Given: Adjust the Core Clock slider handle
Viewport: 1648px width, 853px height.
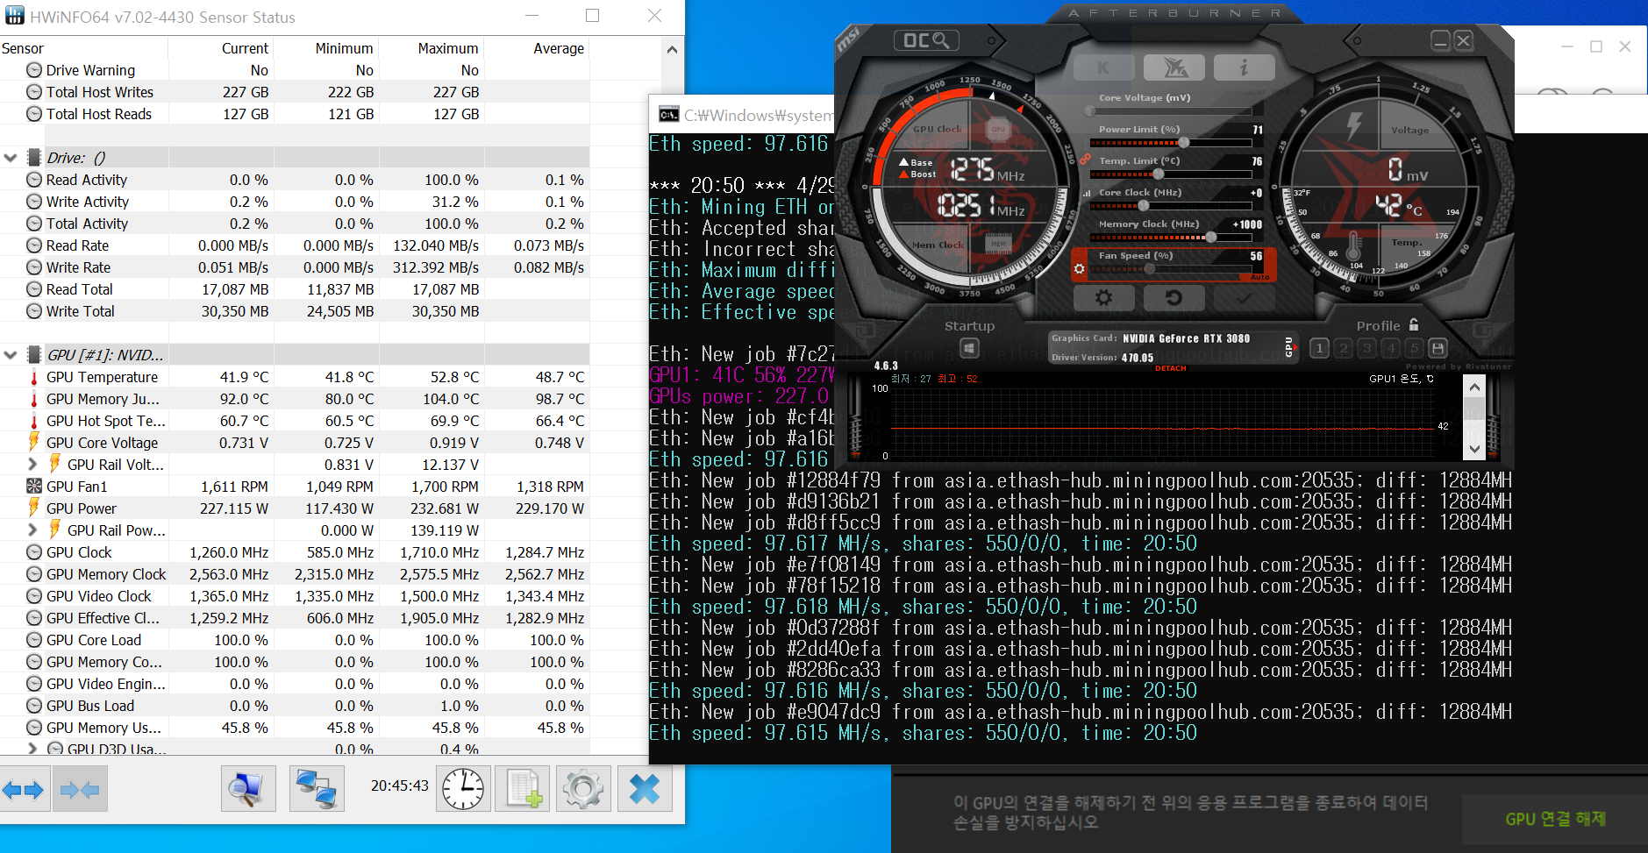Looking at the screenshot, I should 1144,205.
